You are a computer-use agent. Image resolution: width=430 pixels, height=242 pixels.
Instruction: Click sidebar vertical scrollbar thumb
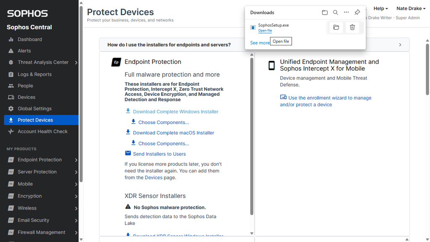coord(81,94)
